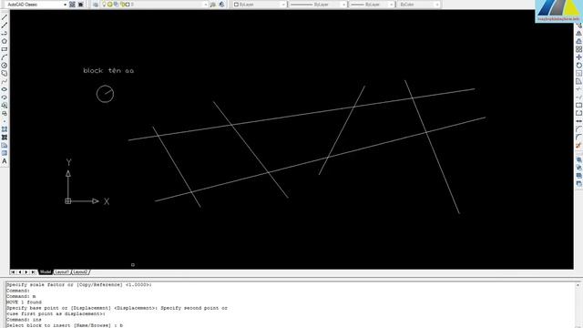The height and width of the screenshot is (328, 583).
Task: Expand the layer list dropdown arrow
Action: (x=206, y=5)
